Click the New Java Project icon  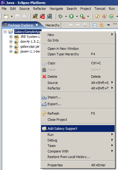(97, 16)
